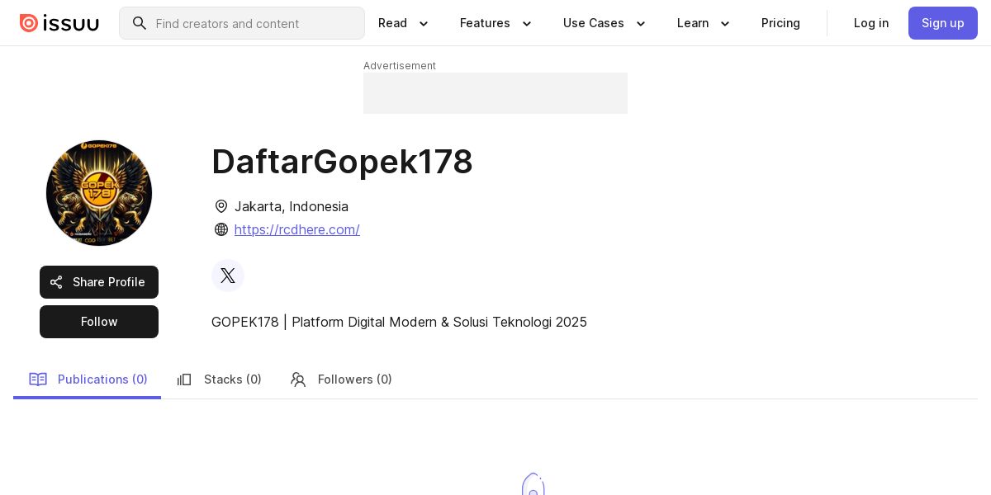Open the Issuu logo home link

pos(59,23)
